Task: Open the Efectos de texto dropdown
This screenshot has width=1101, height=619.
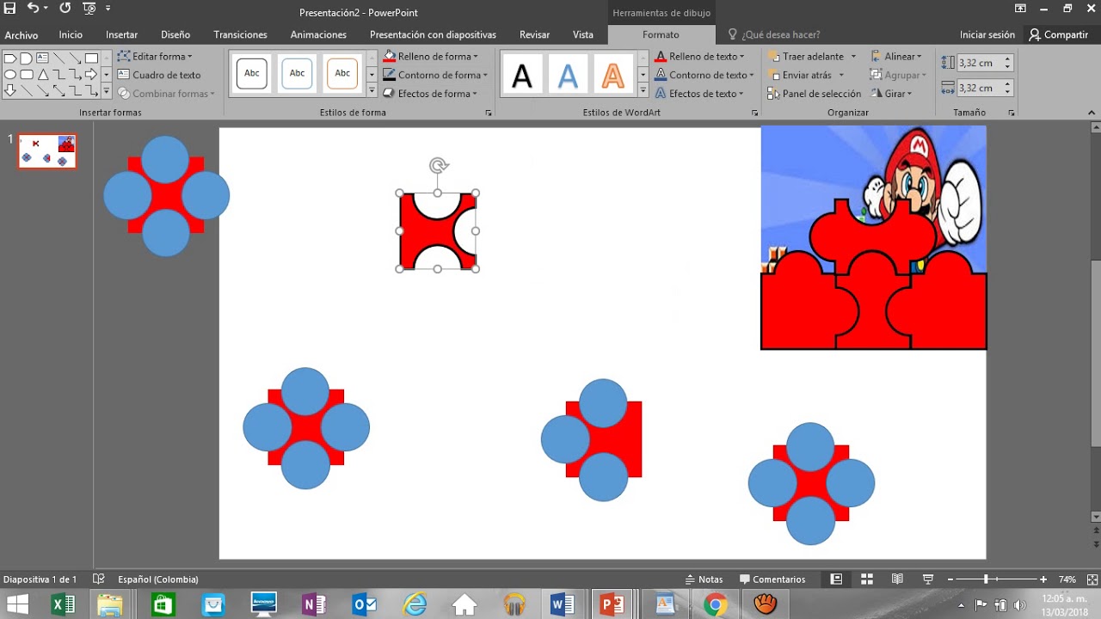Action: [x=701, y=94]
